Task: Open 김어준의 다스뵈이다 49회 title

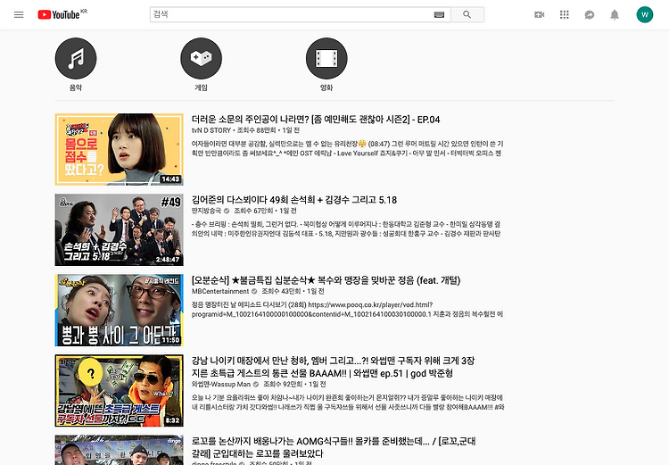Action: click(294, 200)
